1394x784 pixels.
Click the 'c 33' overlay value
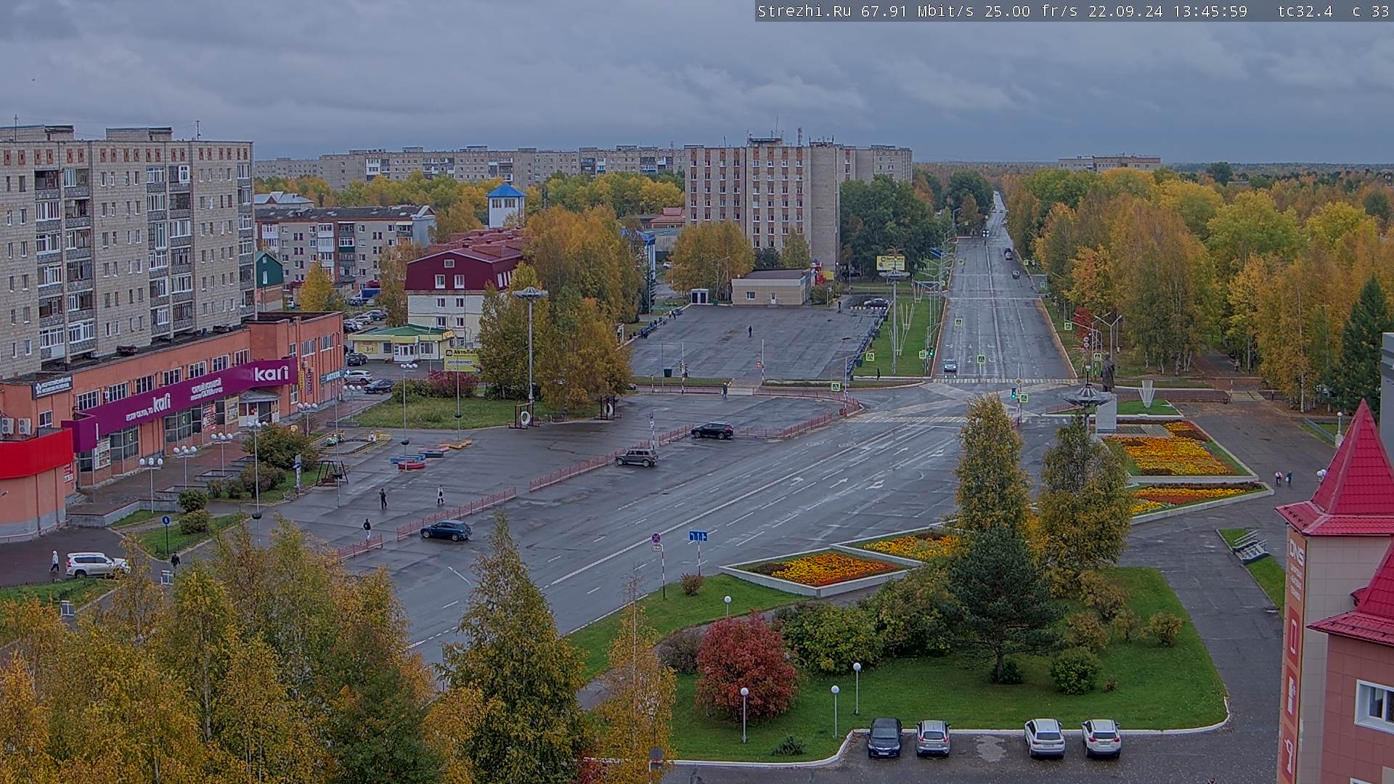[x=1370, y=11]
